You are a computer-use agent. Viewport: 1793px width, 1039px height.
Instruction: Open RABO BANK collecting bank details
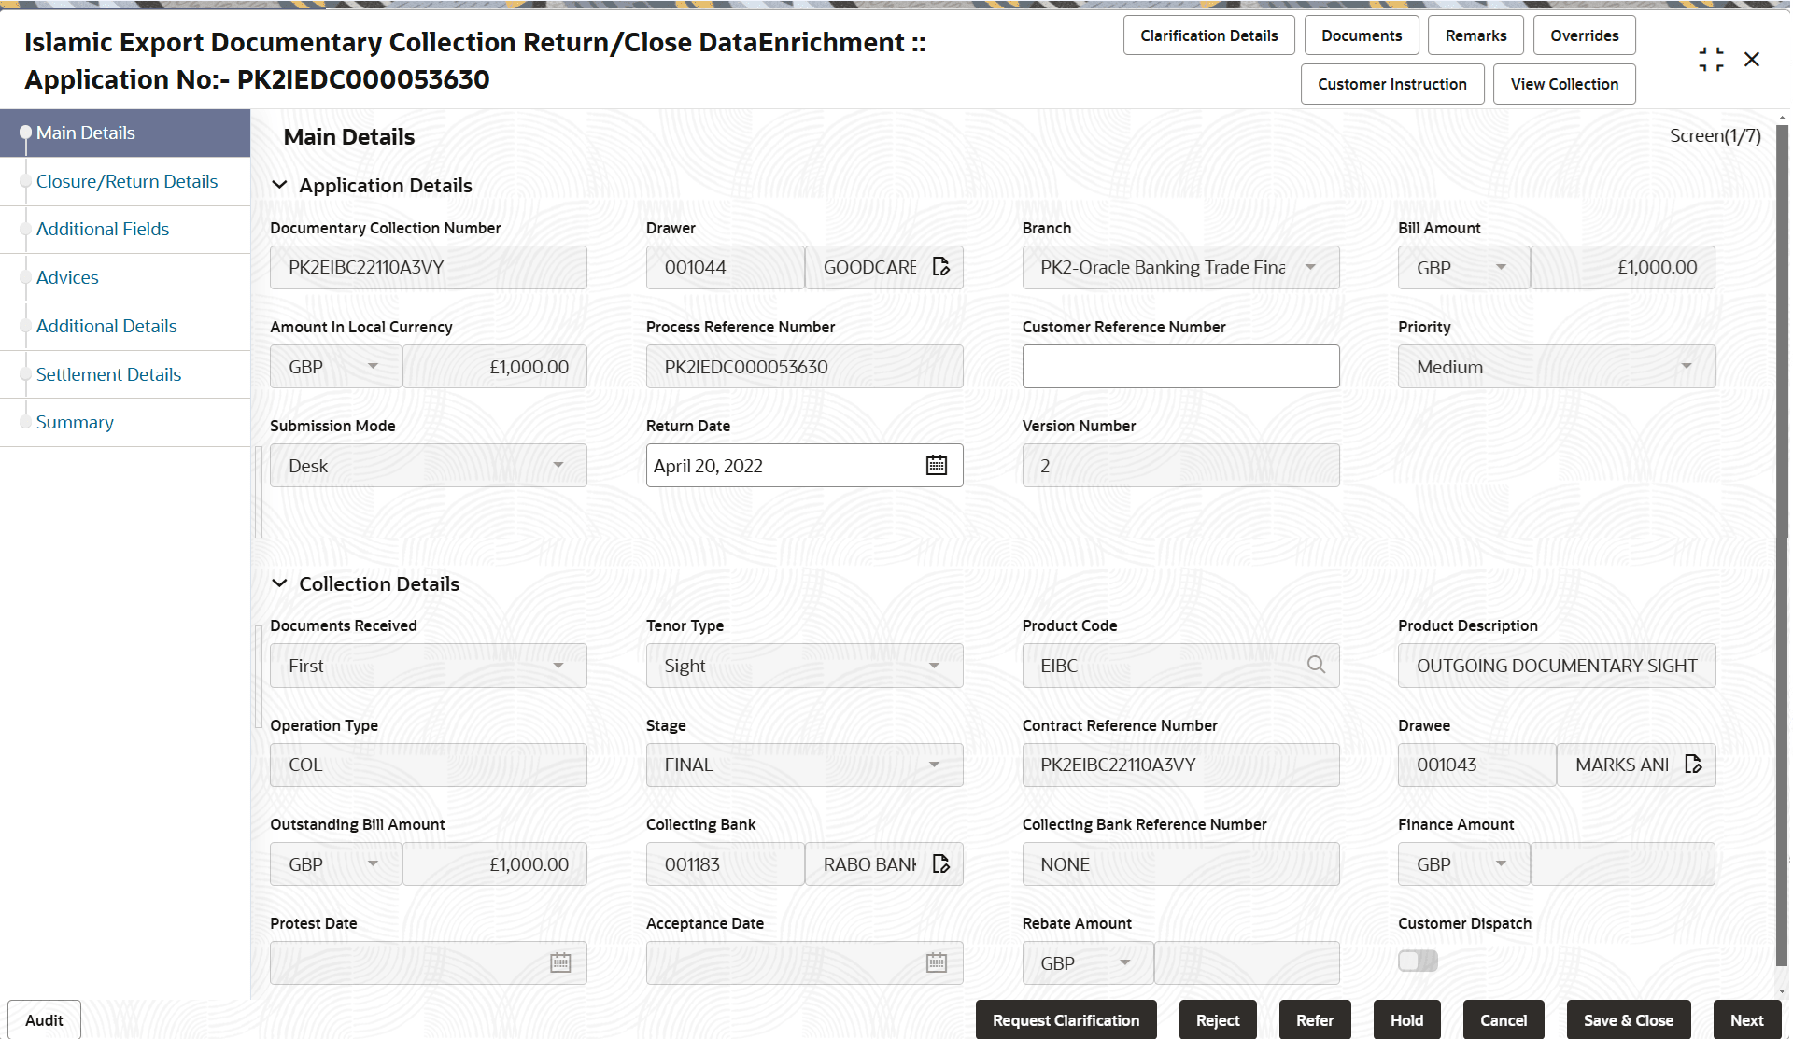coord(940,863)
